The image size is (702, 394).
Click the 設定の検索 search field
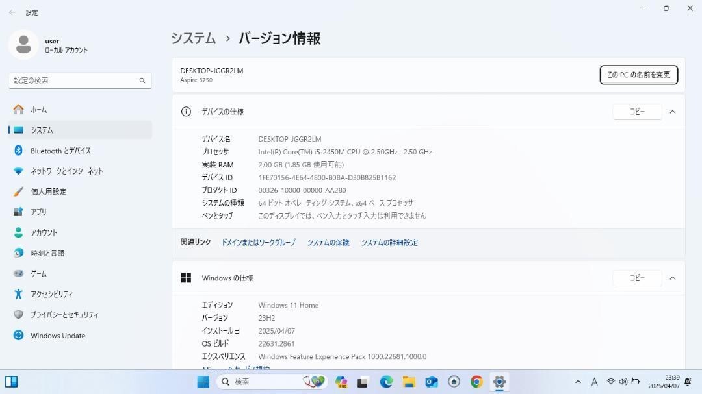pos(80,80)
